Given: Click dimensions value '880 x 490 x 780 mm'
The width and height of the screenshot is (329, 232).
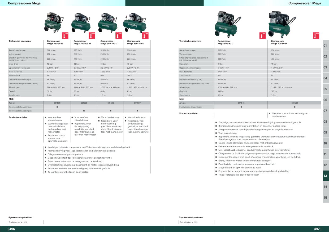Looking at the screenshot, I should coord(56,87).
